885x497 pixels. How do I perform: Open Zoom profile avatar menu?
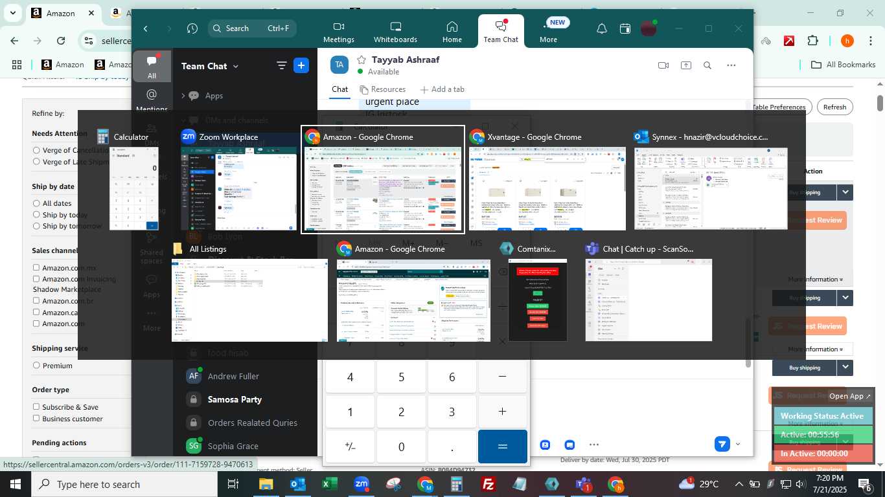click(649, 28)
